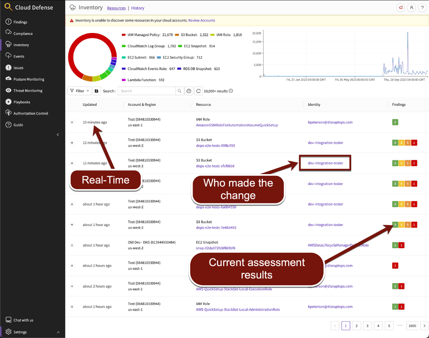Screen dimensions: 429x338
Task: Open Findings in the sidebar
Action: 20,22
